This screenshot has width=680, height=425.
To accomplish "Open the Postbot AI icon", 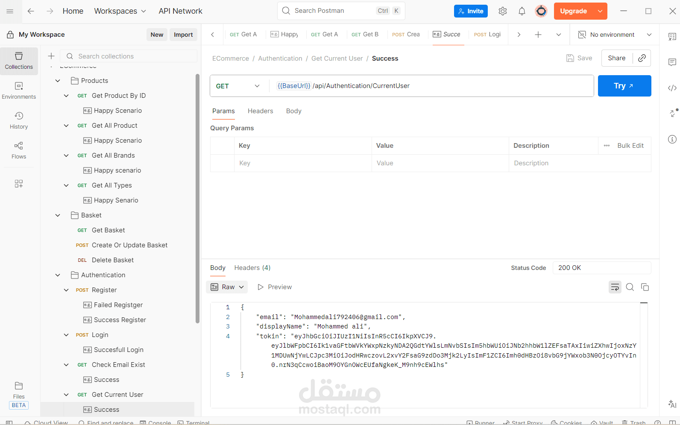I will point(672,404).
